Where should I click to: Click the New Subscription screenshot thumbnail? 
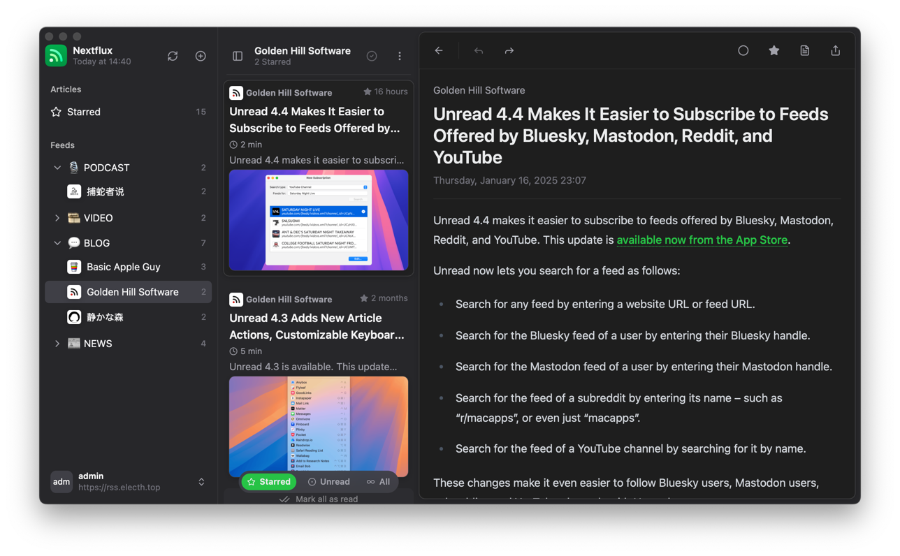(x=319, y=220)
